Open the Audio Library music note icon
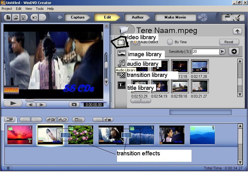The width and height of the screenshot is (248, 172). [121, 63]
